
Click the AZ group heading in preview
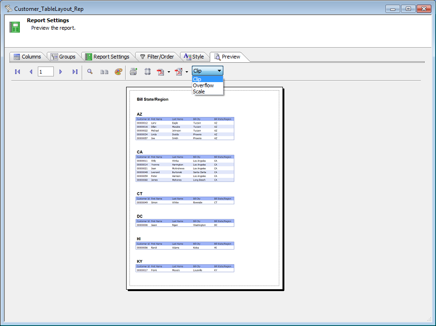(x=139, y=114)
